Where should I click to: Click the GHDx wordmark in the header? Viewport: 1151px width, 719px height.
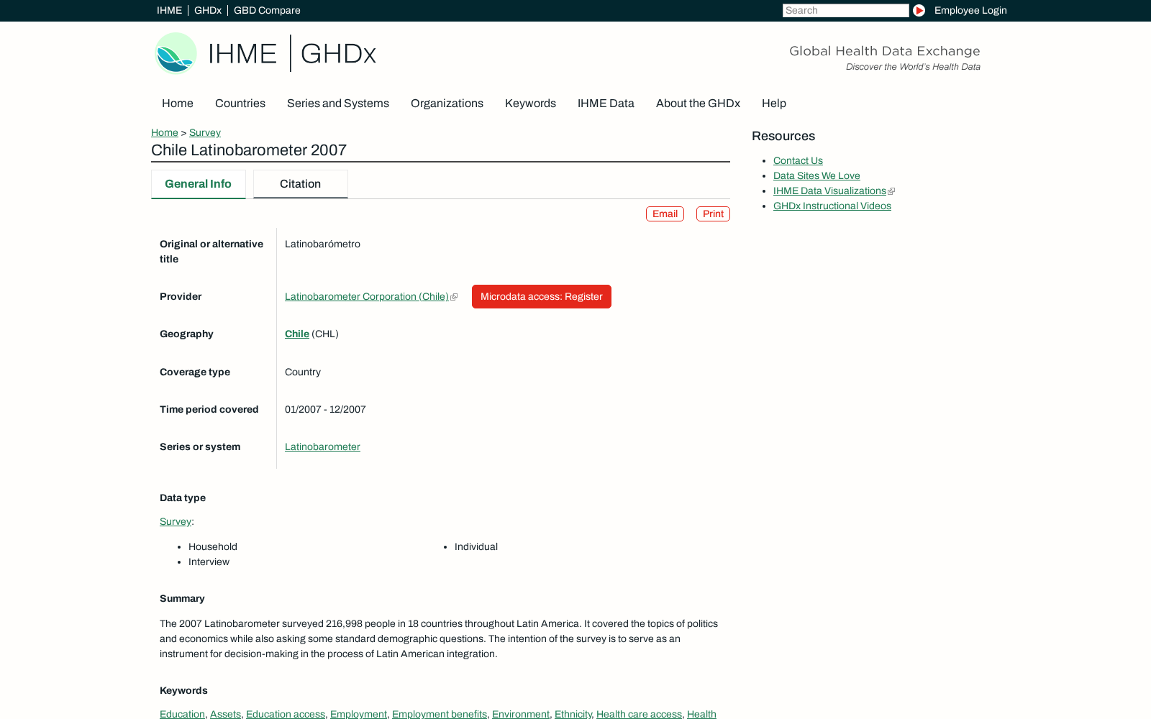point(338,54)
